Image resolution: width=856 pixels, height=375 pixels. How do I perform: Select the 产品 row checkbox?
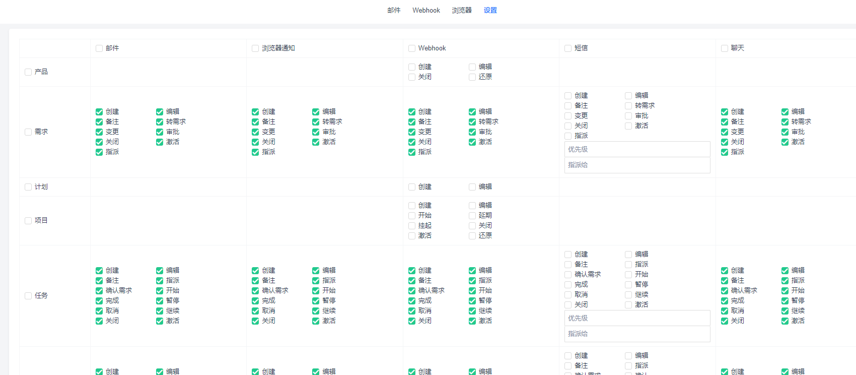[x=28, y=72]
